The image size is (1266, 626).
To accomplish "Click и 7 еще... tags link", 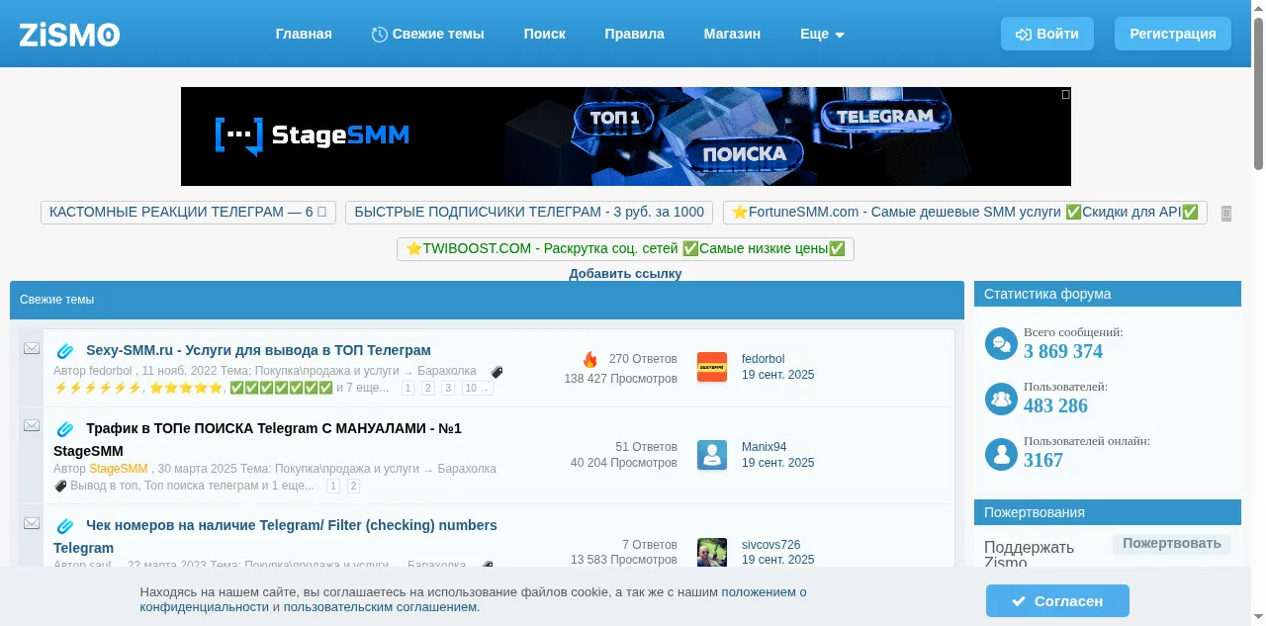I will click(362, 388).
